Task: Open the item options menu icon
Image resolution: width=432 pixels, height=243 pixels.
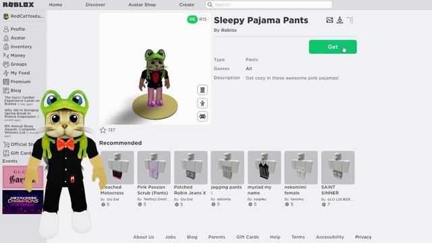Action: pyautogui.click(x=350, y=20)
